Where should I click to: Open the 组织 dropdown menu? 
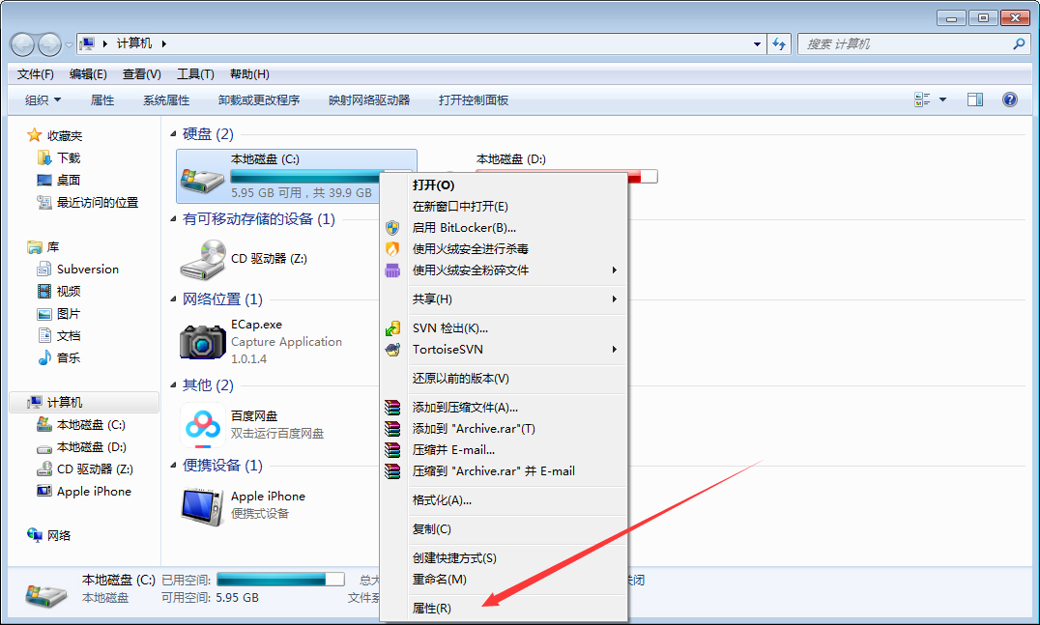point(40,99)
